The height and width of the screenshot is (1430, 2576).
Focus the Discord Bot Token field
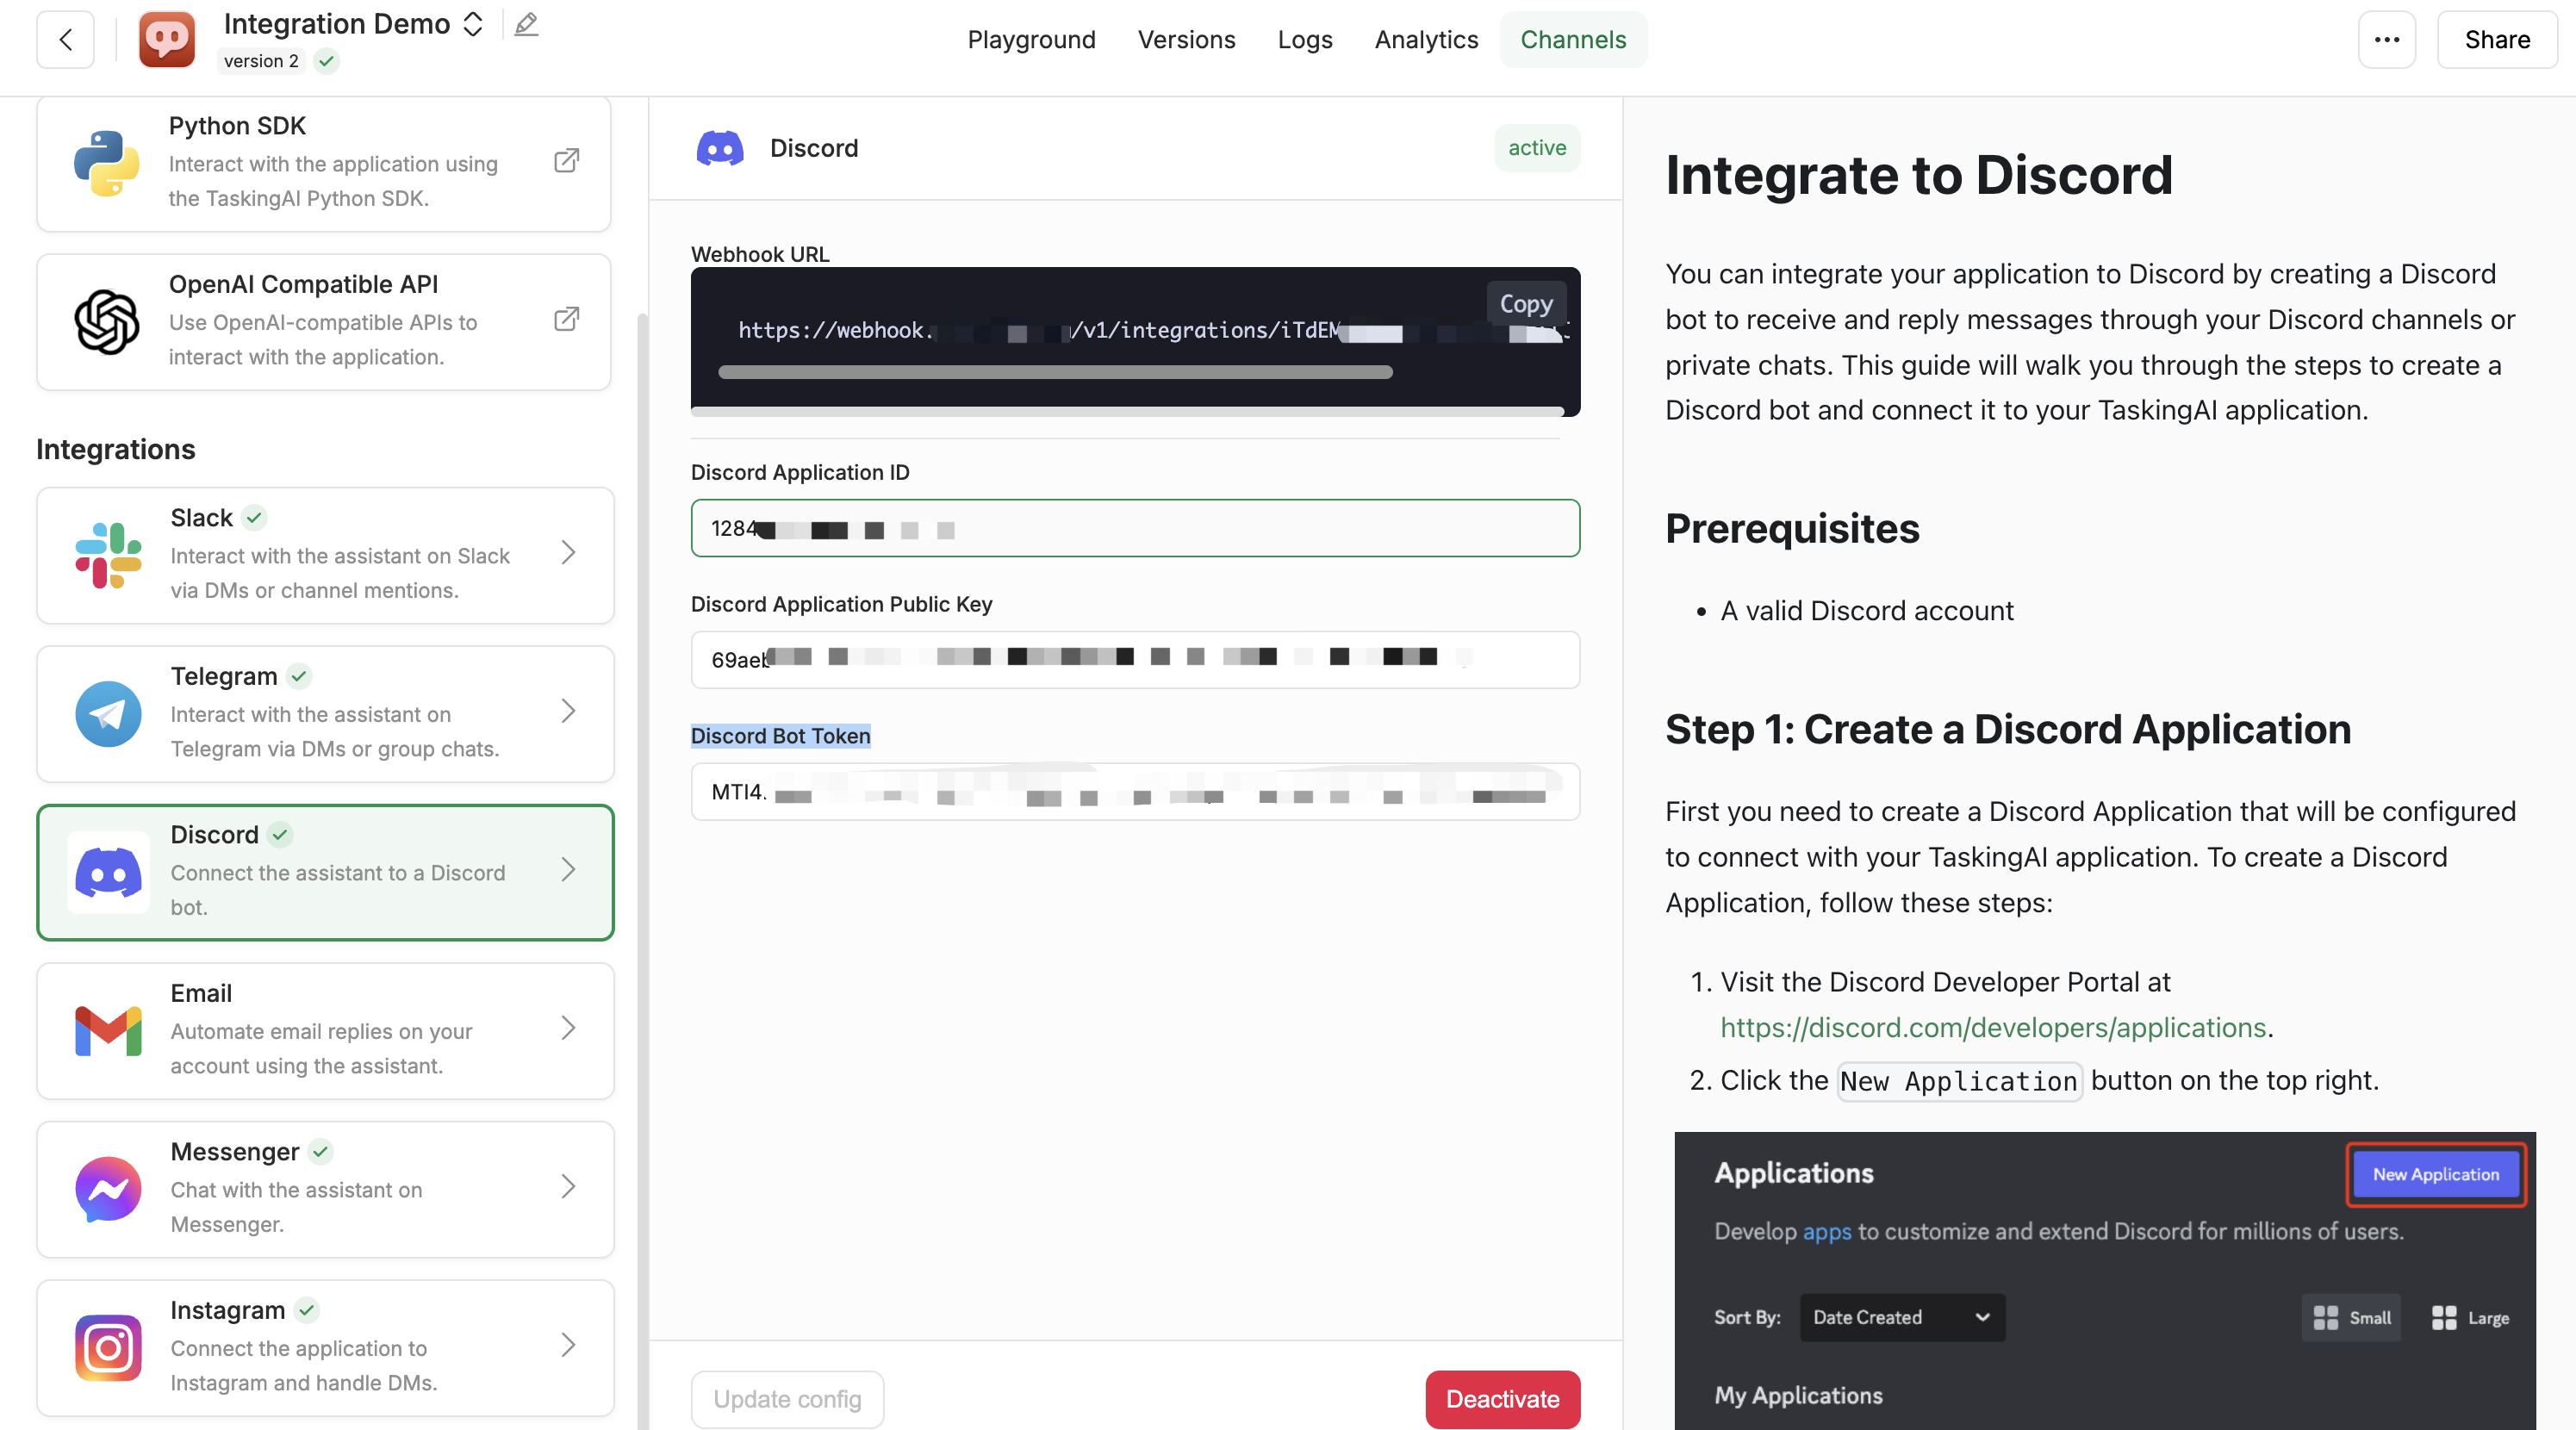click(1135, 792)
